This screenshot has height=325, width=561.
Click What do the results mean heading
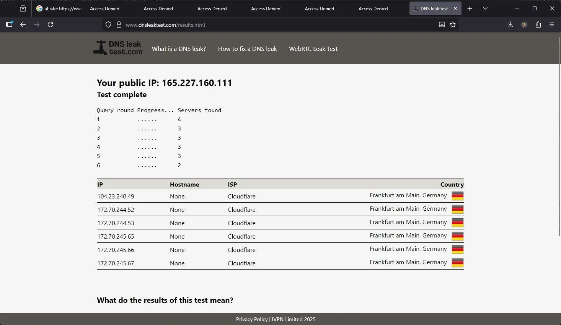pyautogui.click(x=165, y=300)
